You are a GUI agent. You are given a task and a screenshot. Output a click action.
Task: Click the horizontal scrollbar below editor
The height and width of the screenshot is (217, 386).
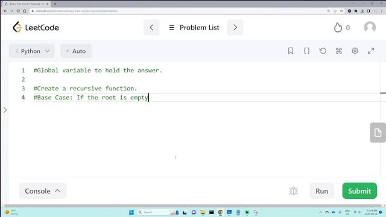(193, 206)
